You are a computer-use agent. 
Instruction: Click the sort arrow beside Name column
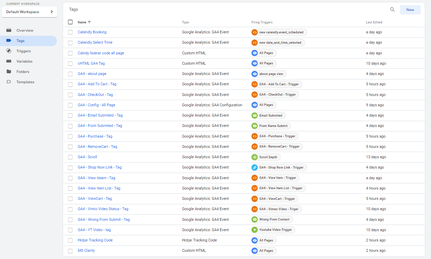click(89, 22)
